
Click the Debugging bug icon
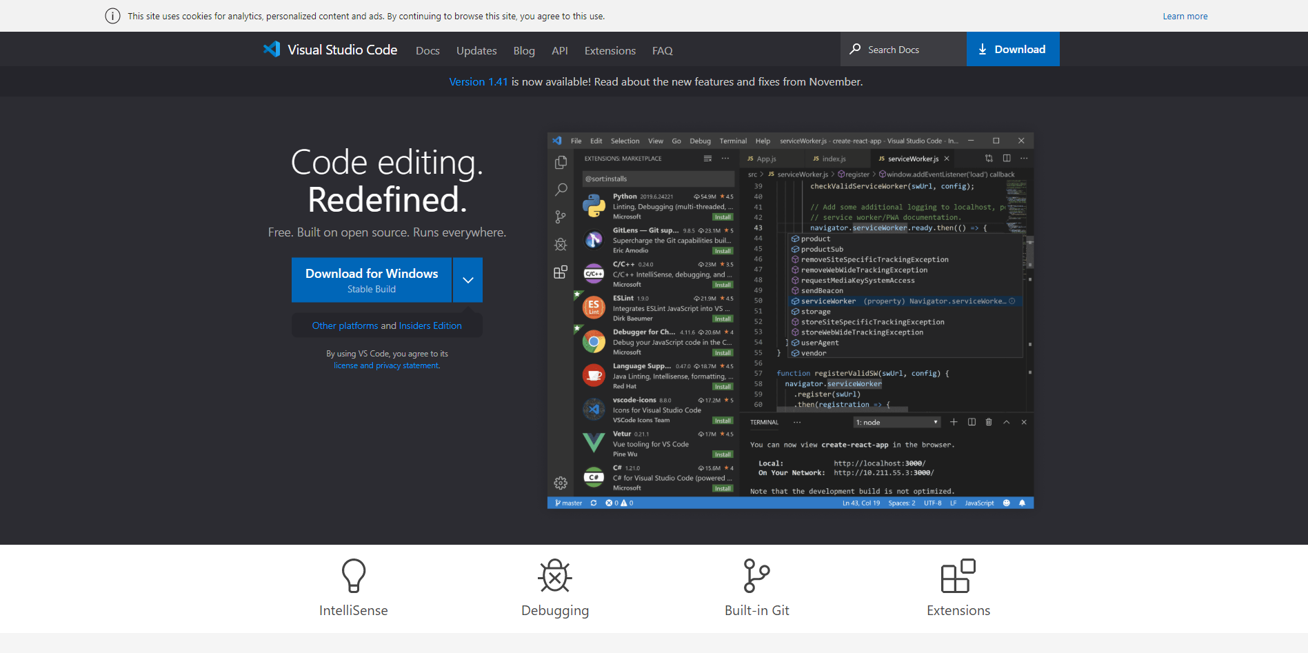pos(555,576)
